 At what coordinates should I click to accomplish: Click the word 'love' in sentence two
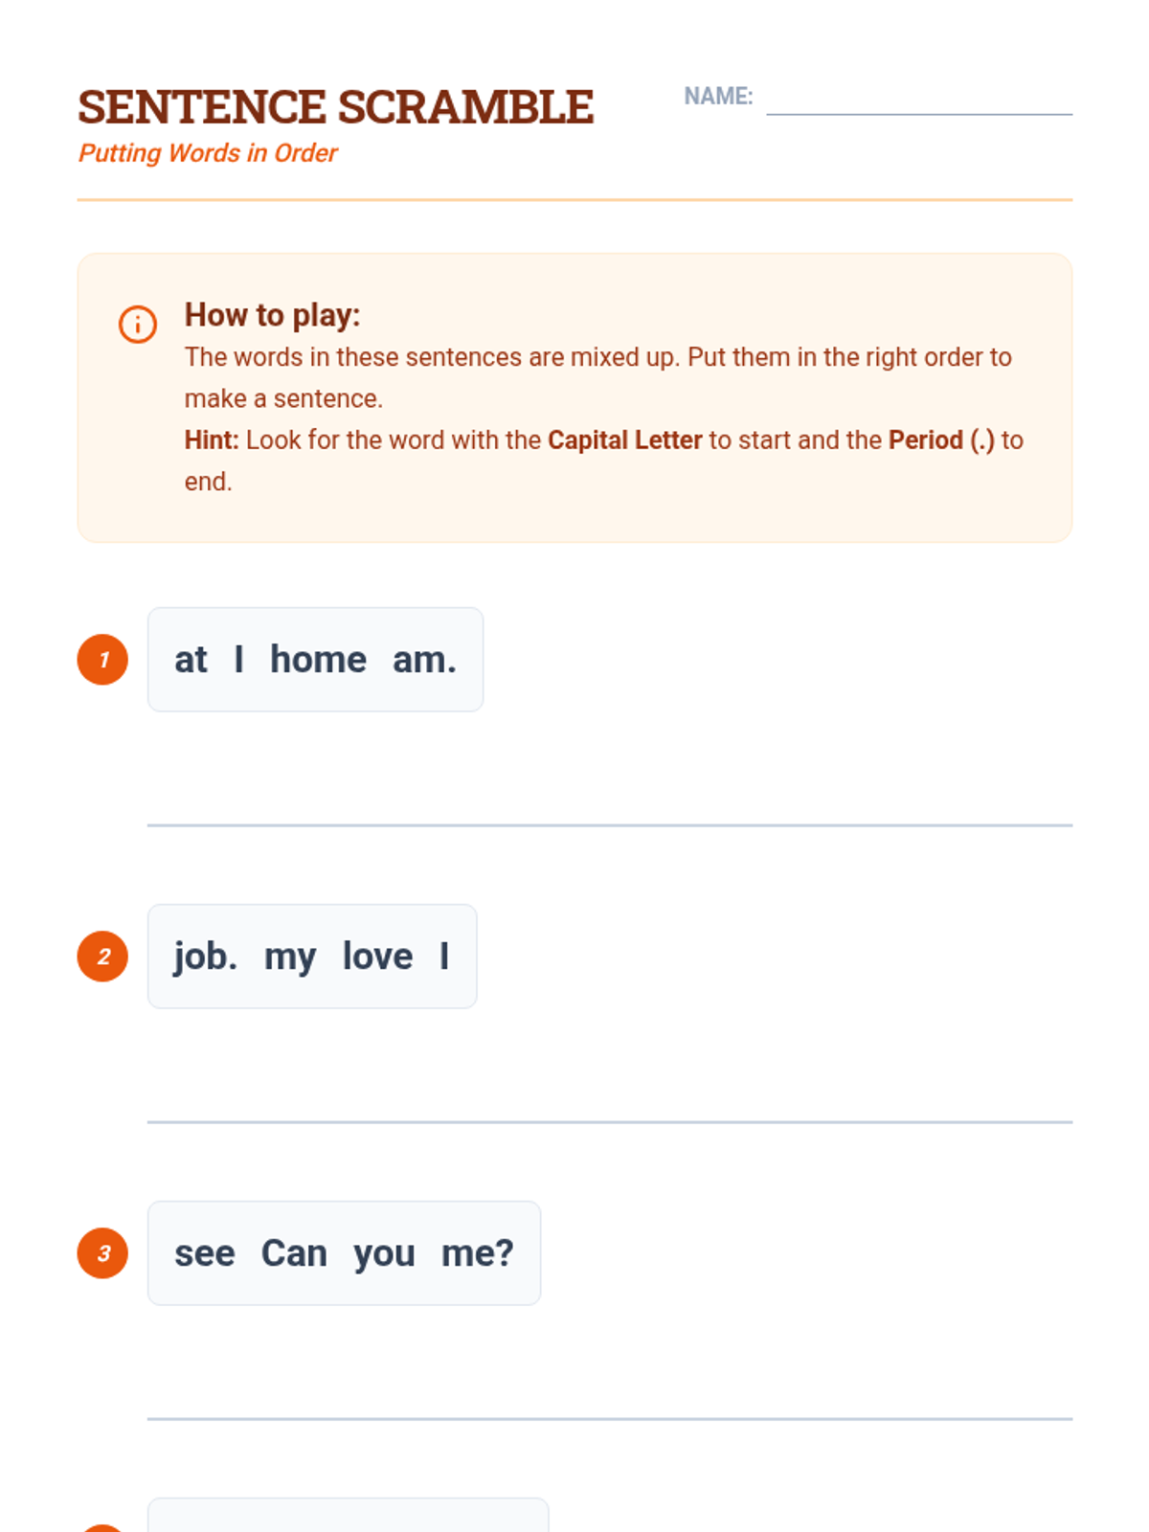pos(377,957)
